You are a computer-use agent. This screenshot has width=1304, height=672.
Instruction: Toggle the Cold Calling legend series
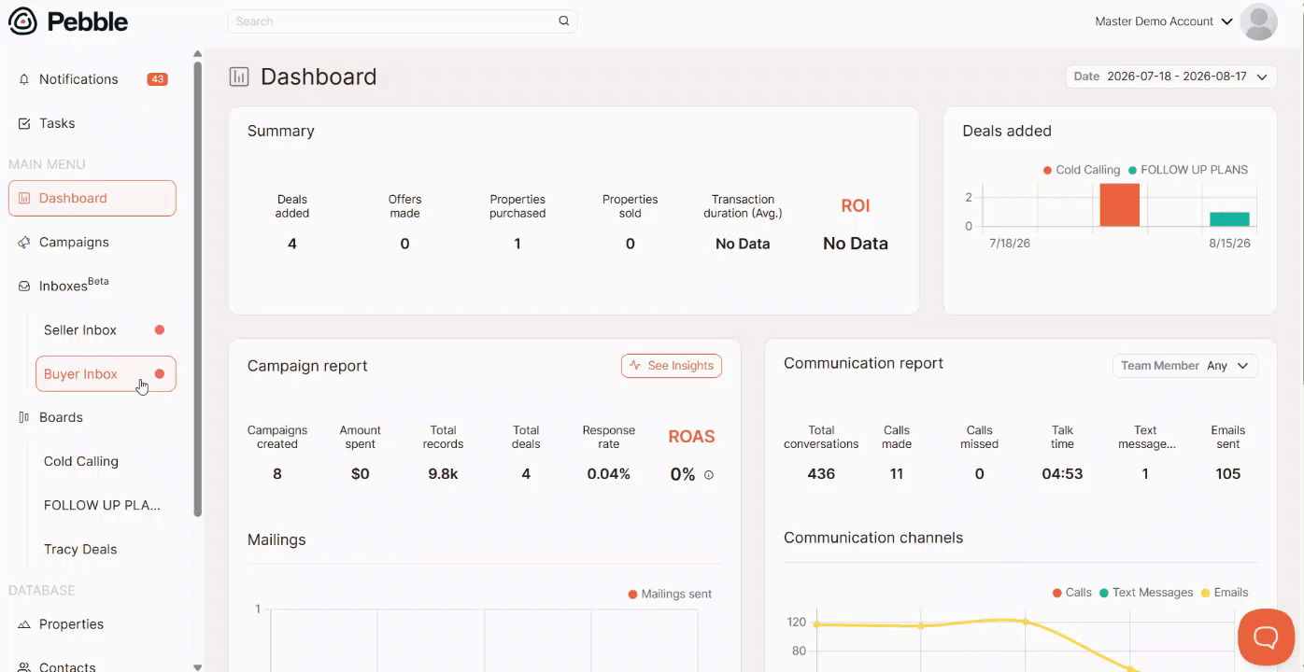(x=1081, y=170)
